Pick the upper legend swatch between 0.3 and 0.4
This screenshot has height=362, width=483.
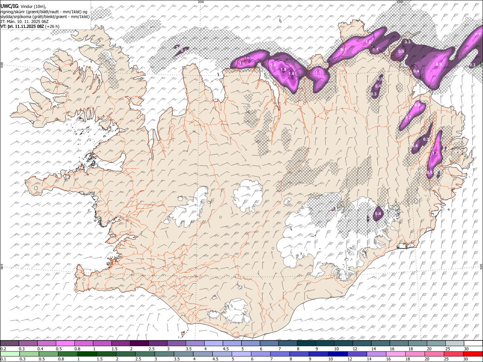[28, 343]
